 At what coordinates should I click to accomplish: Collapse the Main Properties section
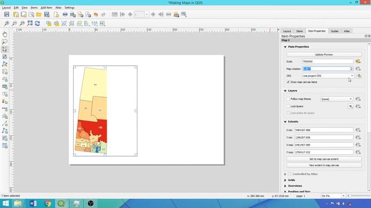coord(285,47)
